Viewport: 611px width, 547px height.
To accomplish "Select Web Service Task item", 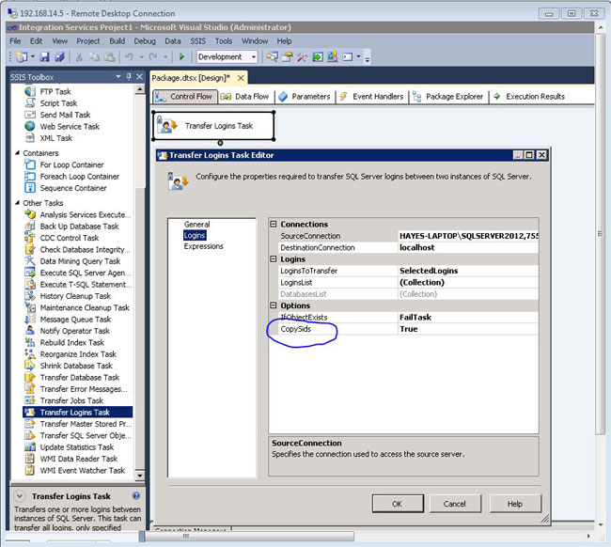I will pyautogui.click(x=70, y=127).
